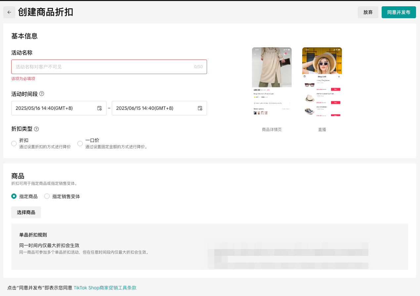Click help icon next to 活动时间段
This screenshot has width=420, height=296.
click(42, 94)
